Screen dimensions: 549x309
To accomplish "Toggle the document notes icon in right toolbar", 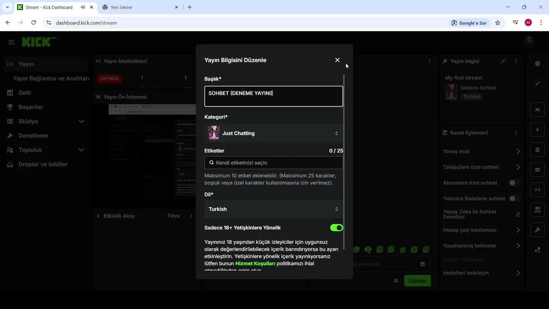I will 537,150.
